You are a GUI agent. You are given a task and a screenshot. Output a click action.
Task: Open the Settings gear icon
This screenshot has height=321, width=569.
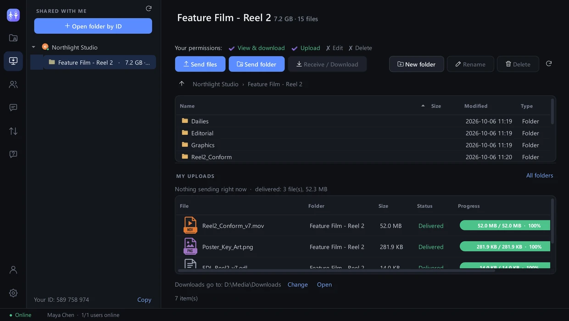pos(13,293)
